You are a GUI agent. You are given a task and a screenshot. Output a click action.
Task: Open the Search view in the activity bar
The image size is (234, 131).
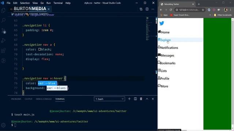[3, 20]
